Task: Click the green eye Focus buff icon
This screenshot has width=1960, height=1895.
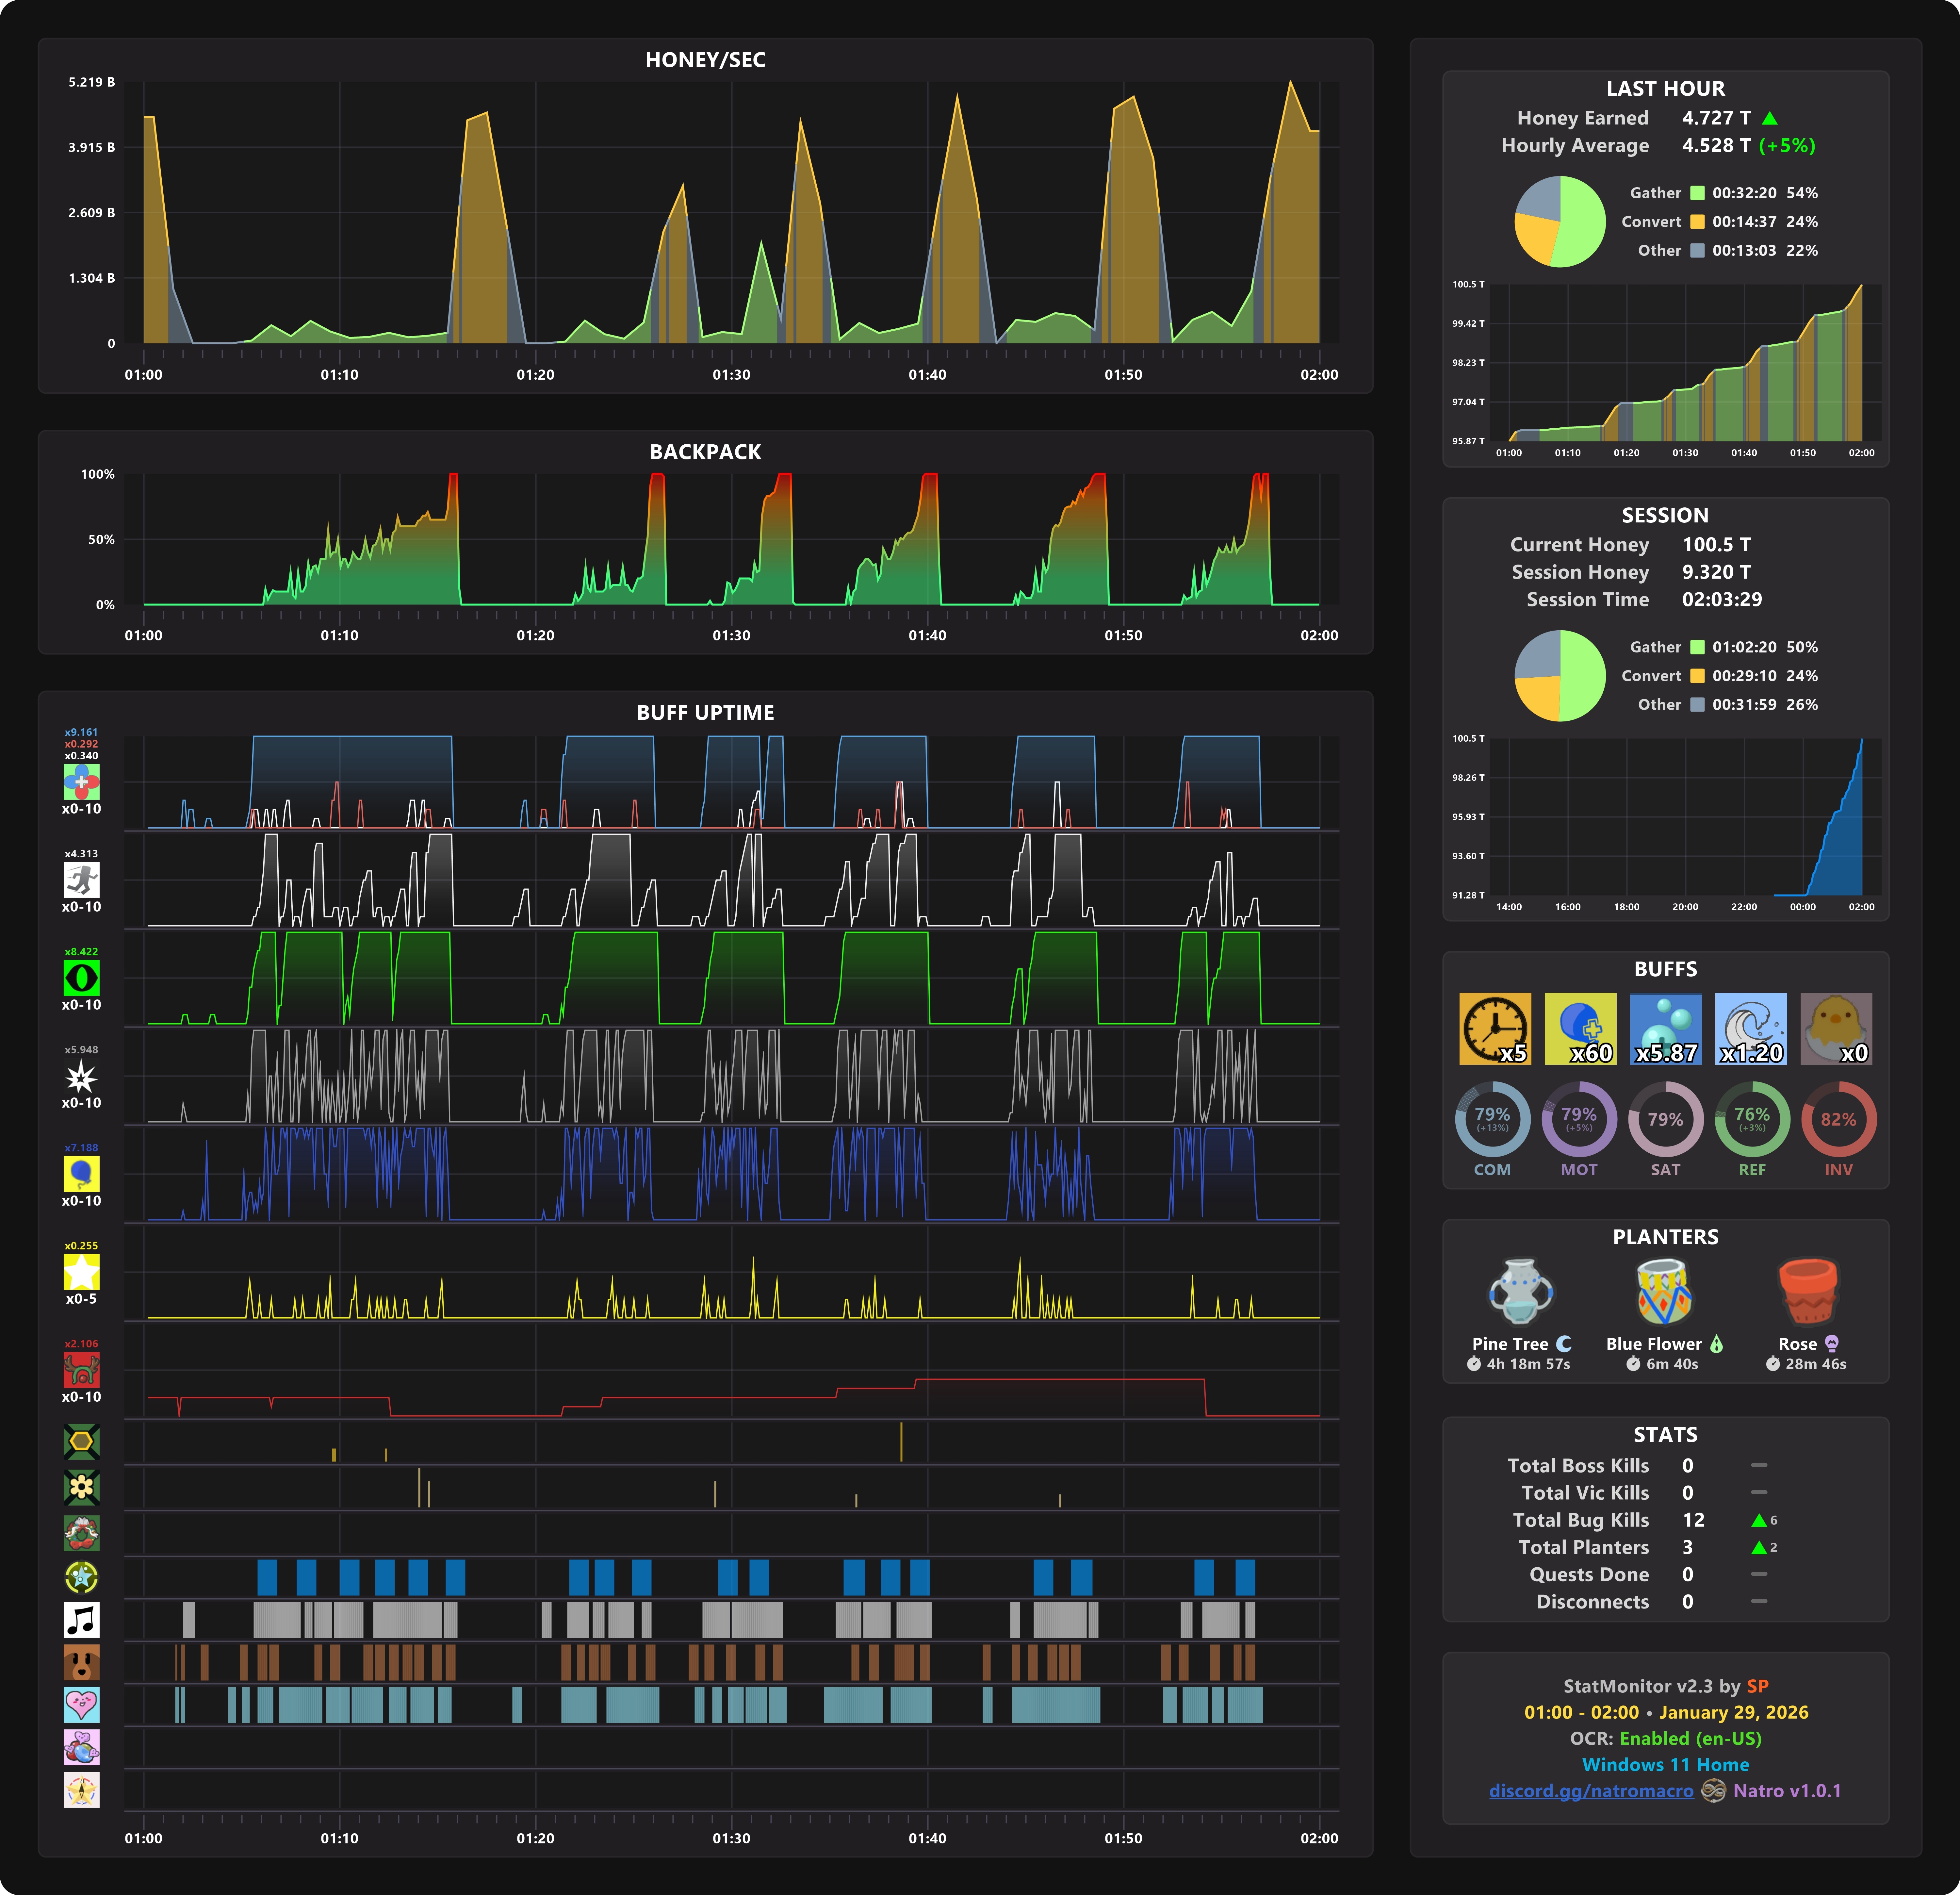Action: 81,978
